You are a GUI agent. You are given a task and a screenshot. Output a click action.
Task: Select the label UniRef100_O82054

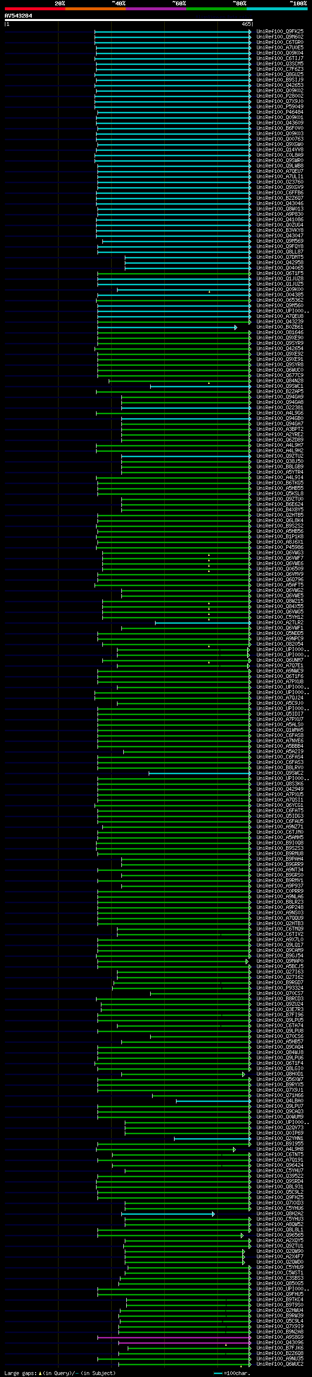pos(280,645)
